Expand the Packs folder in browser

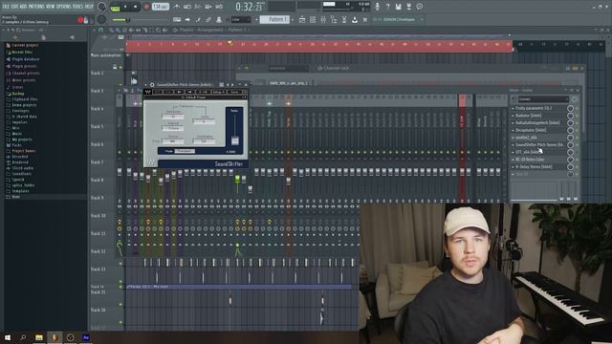point(16,145)
